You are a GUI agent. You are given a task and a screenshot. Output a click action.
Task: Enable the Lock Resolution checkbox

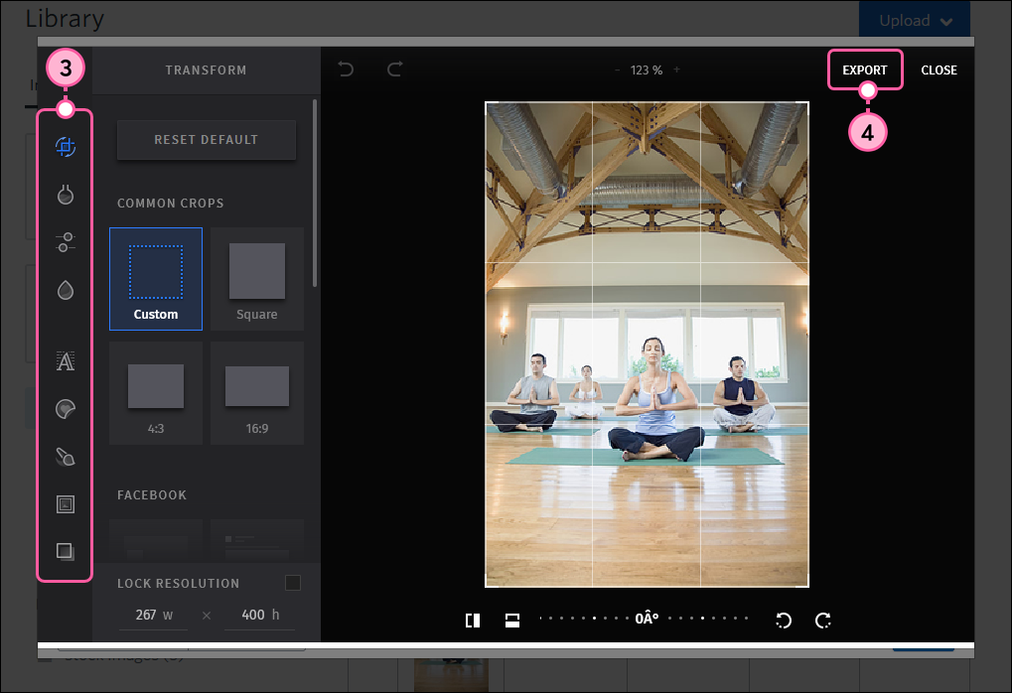click(293, 583)
